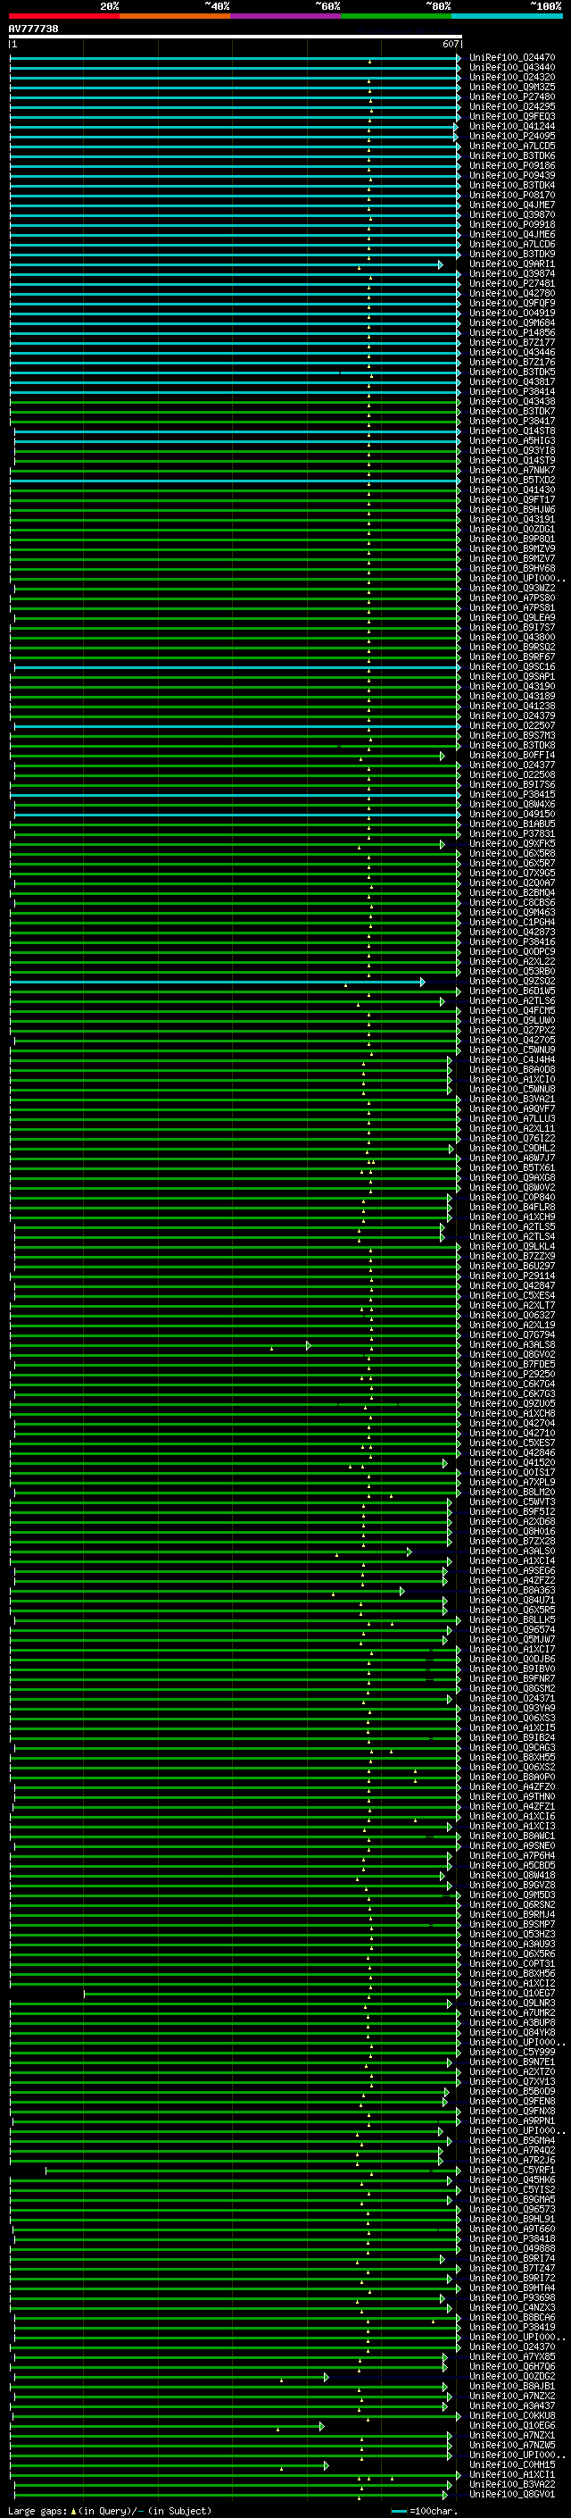The image size is (571, 2518).
Task: Select the UniRef100_A7LCD6 label
Action: pyautogui.click(x=512, y=246)
